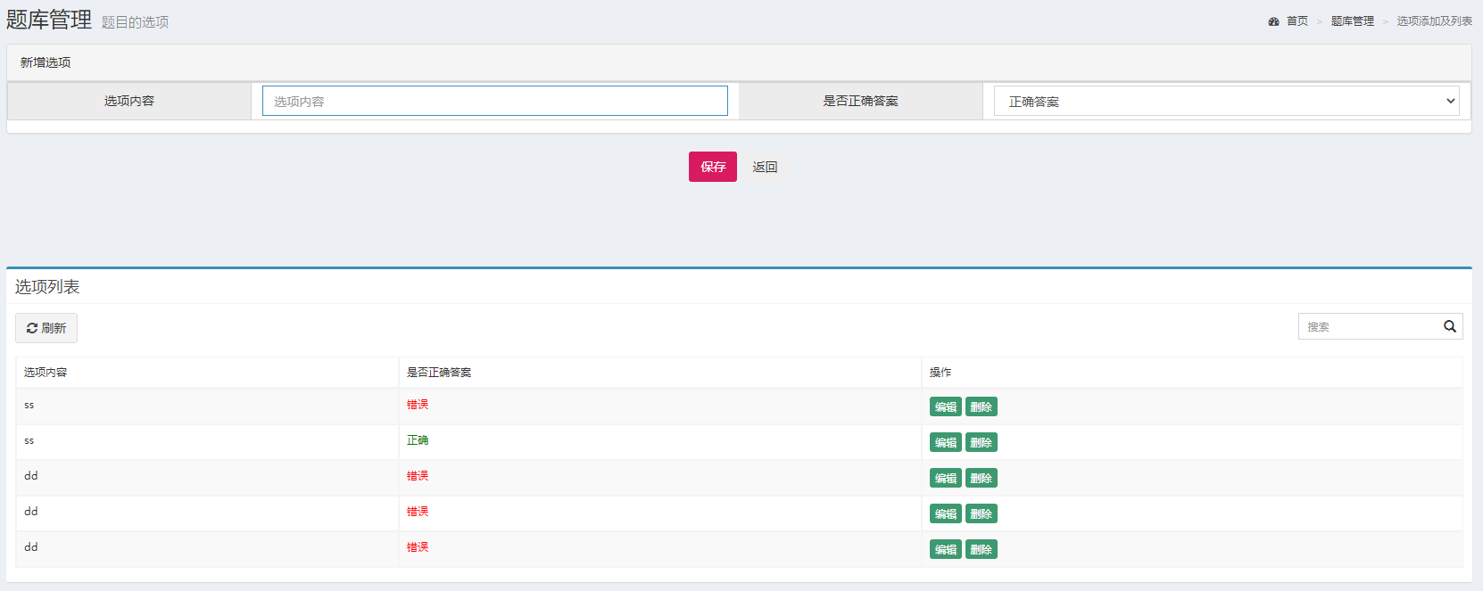Open the 正确答案 dropdown
This screenshot has height=591, width=1483.
(x=1227, y=101)
